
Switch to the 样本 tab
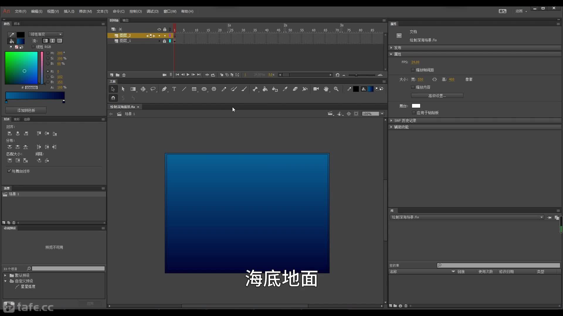tap(17, 24)
